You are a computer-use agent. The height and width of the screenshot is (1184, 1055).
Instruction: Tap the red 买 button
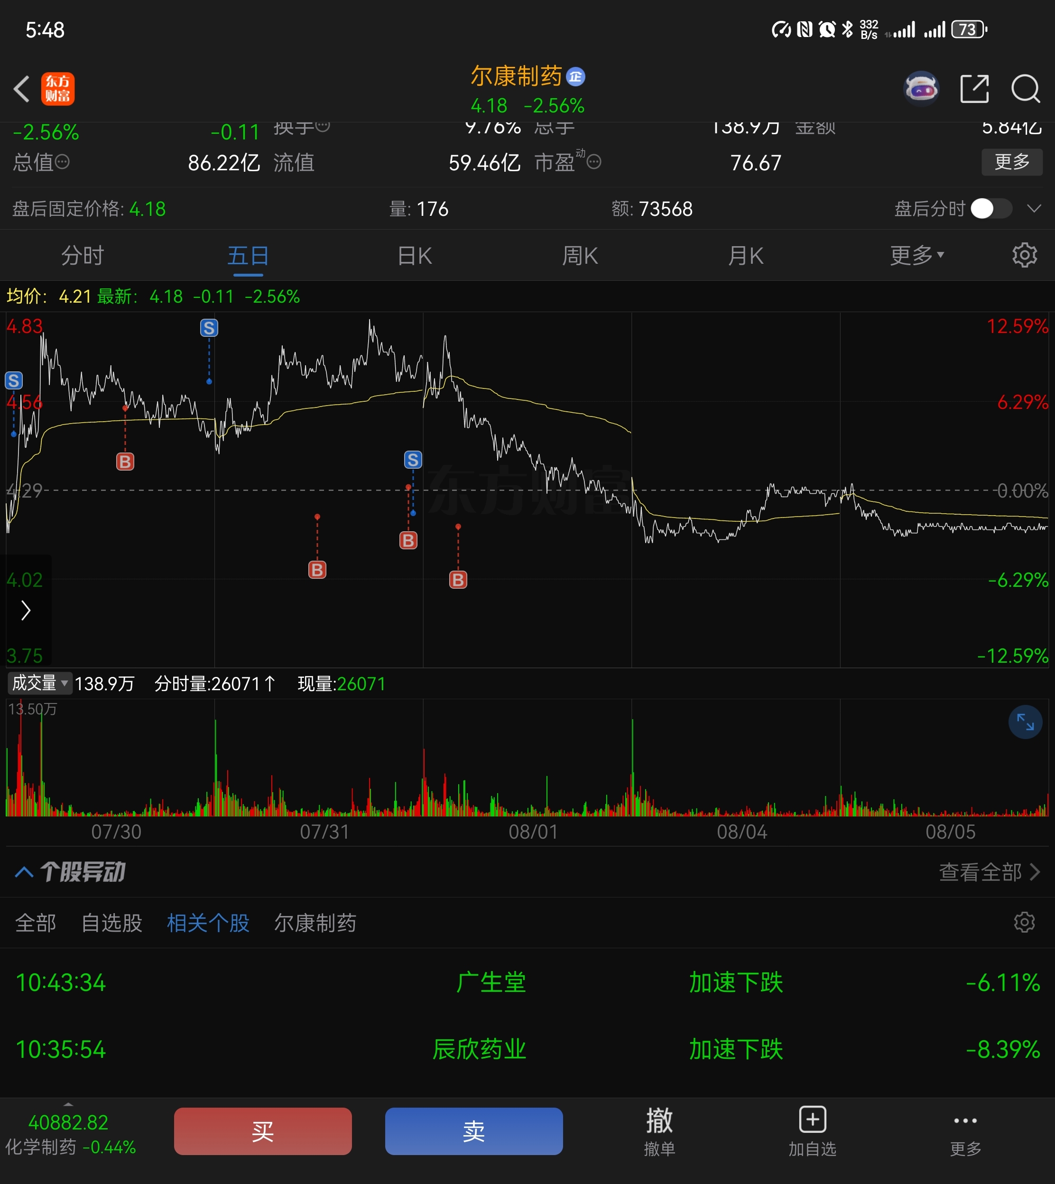[x=263, y=1131]
